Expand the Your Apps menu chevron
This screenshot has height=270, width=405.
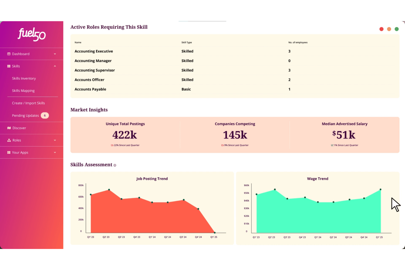pos(55,153)
